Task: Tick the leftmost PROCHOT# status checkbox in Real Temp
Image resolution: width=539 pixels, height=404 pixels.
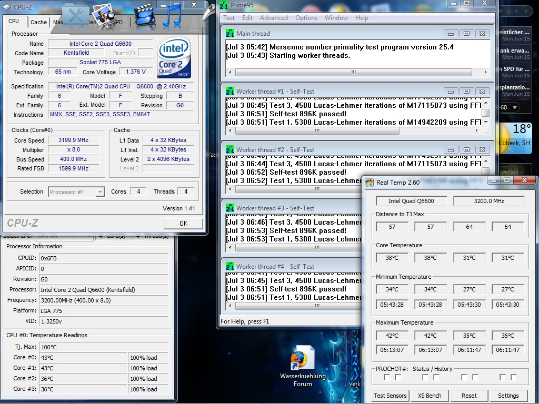Action: (387, 377)
